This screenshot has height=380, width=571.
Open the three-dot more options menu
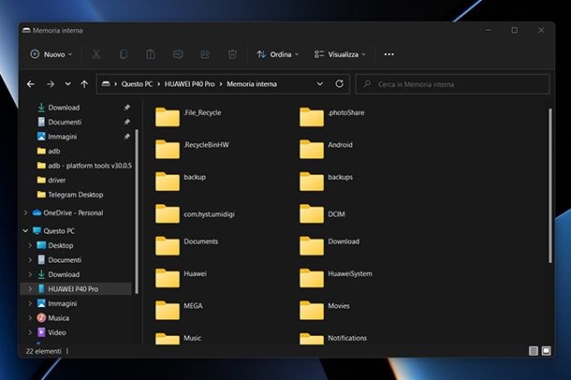(388, 54)
